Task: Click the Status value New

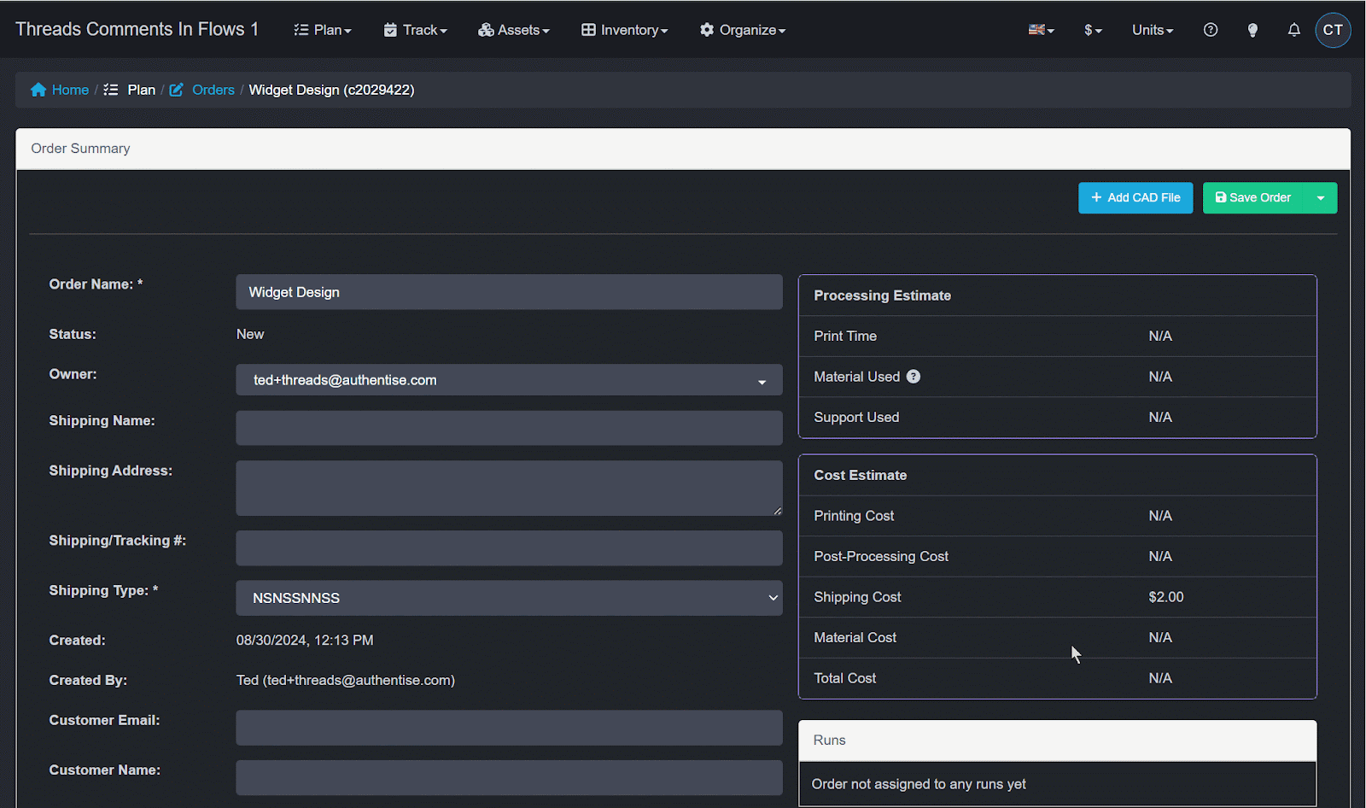Action: point(250,334)
